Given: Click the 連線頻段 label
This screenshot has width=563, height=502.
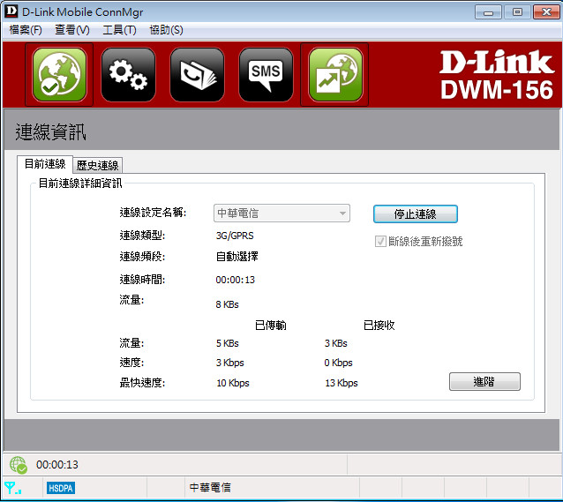Looking at the screenshot, I should 143,257.
